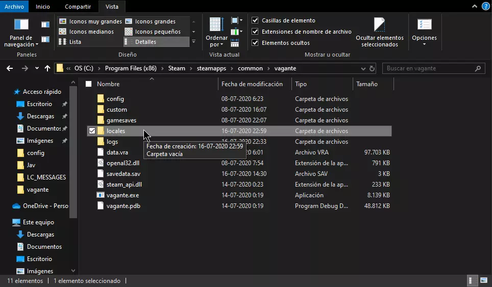Click Ocultar elementos seleccionados

tap(380, 33)
